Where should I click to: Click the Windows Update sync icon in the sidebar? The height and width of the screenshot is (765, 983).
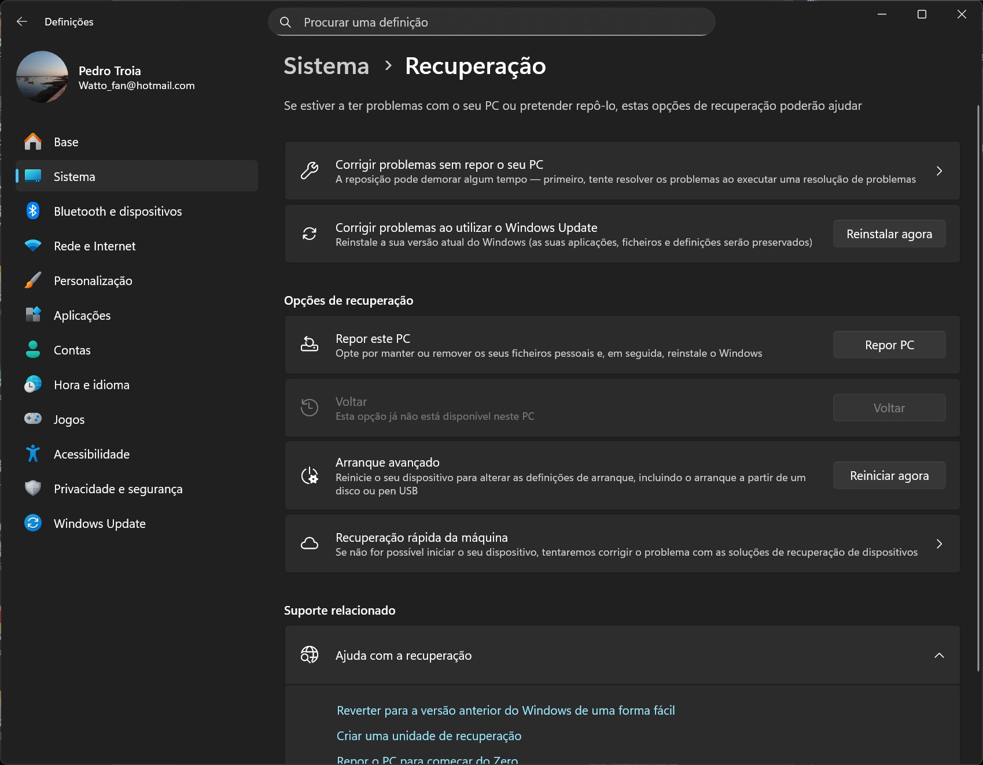point(33,523)
